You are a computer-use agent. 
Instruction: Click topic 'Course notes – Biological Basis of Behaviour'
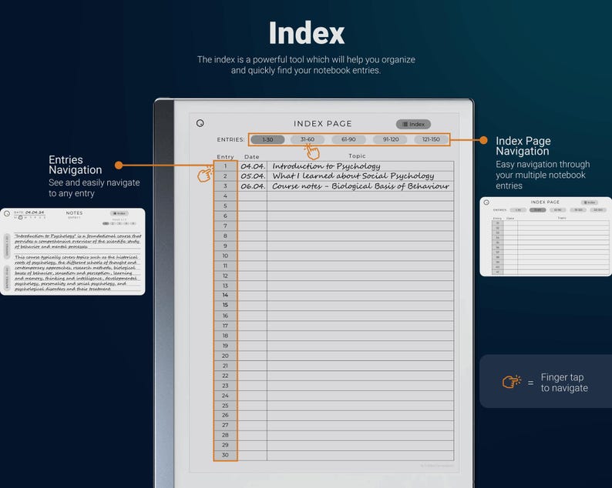coord(361,186)
